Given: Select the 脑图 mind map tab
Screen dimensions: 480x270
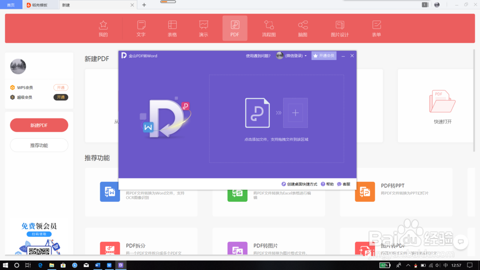Looking at the screenshot, I should [303, 28].
